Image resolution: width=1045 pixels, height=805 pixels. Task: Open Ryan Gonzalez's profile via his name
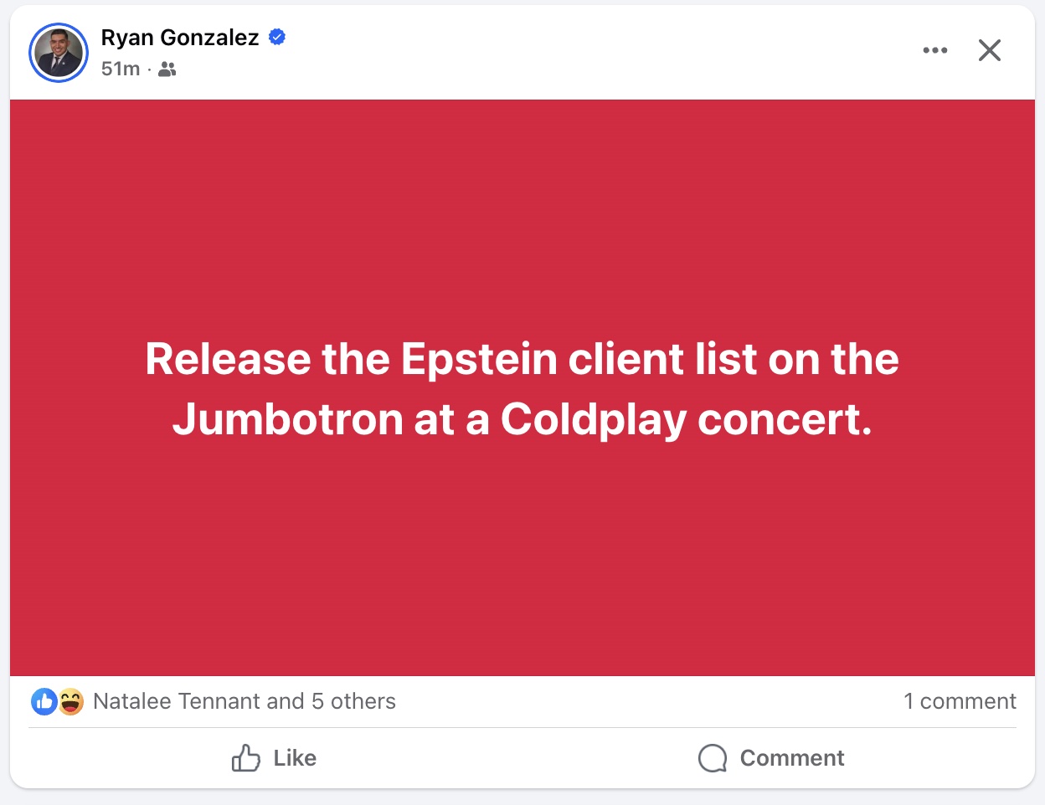[180, 36]
